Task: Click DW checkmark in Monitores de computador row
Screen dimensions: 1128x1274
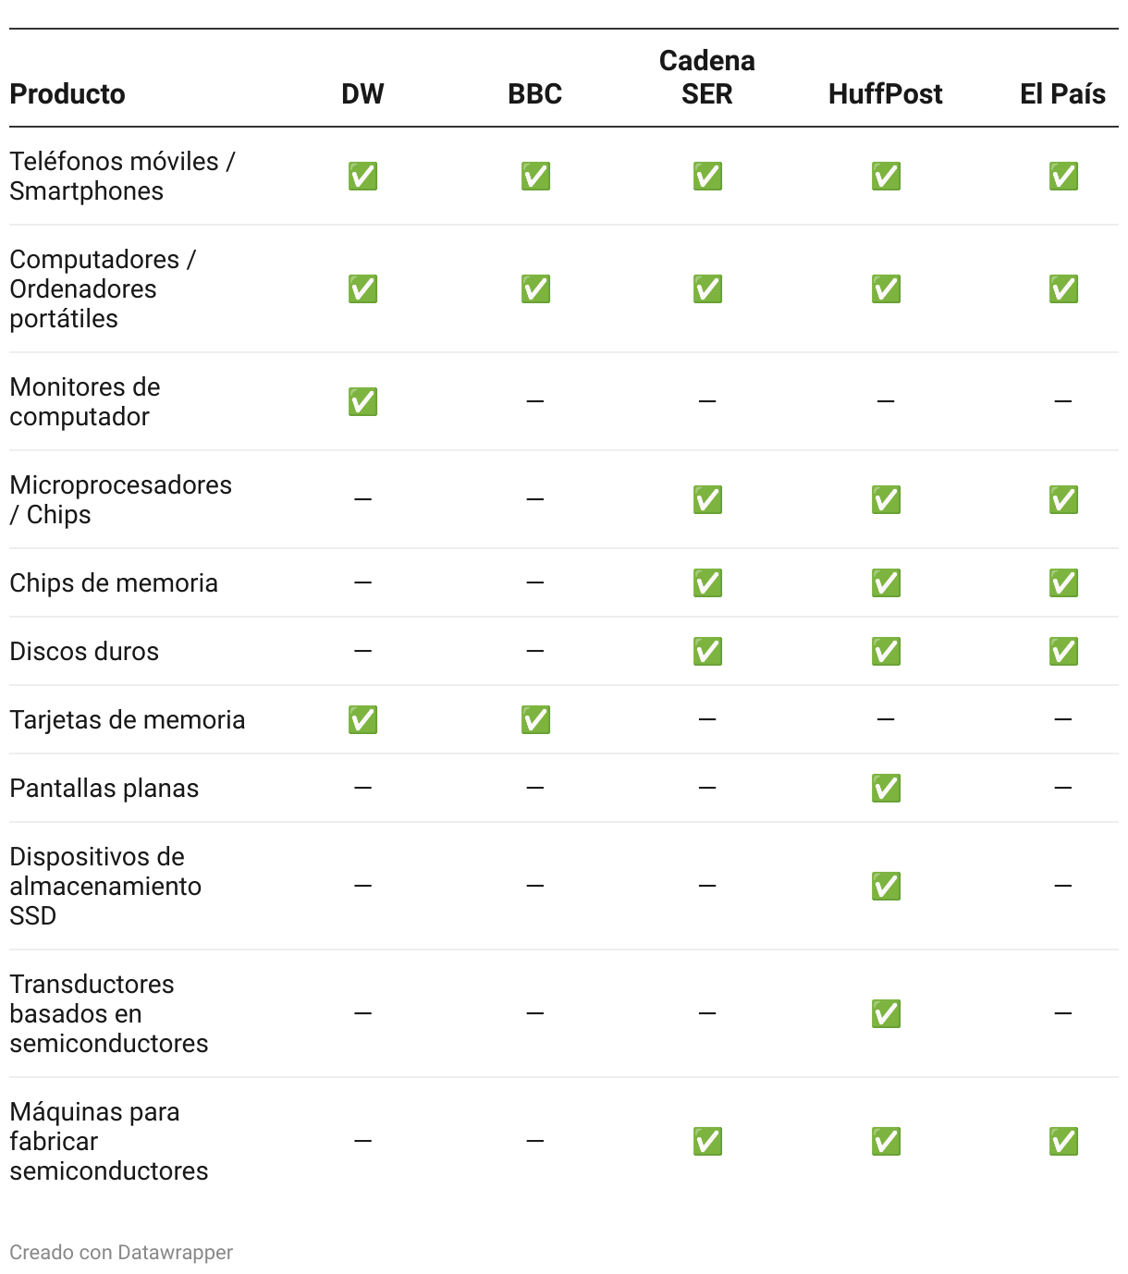Action: pos(362,401)
